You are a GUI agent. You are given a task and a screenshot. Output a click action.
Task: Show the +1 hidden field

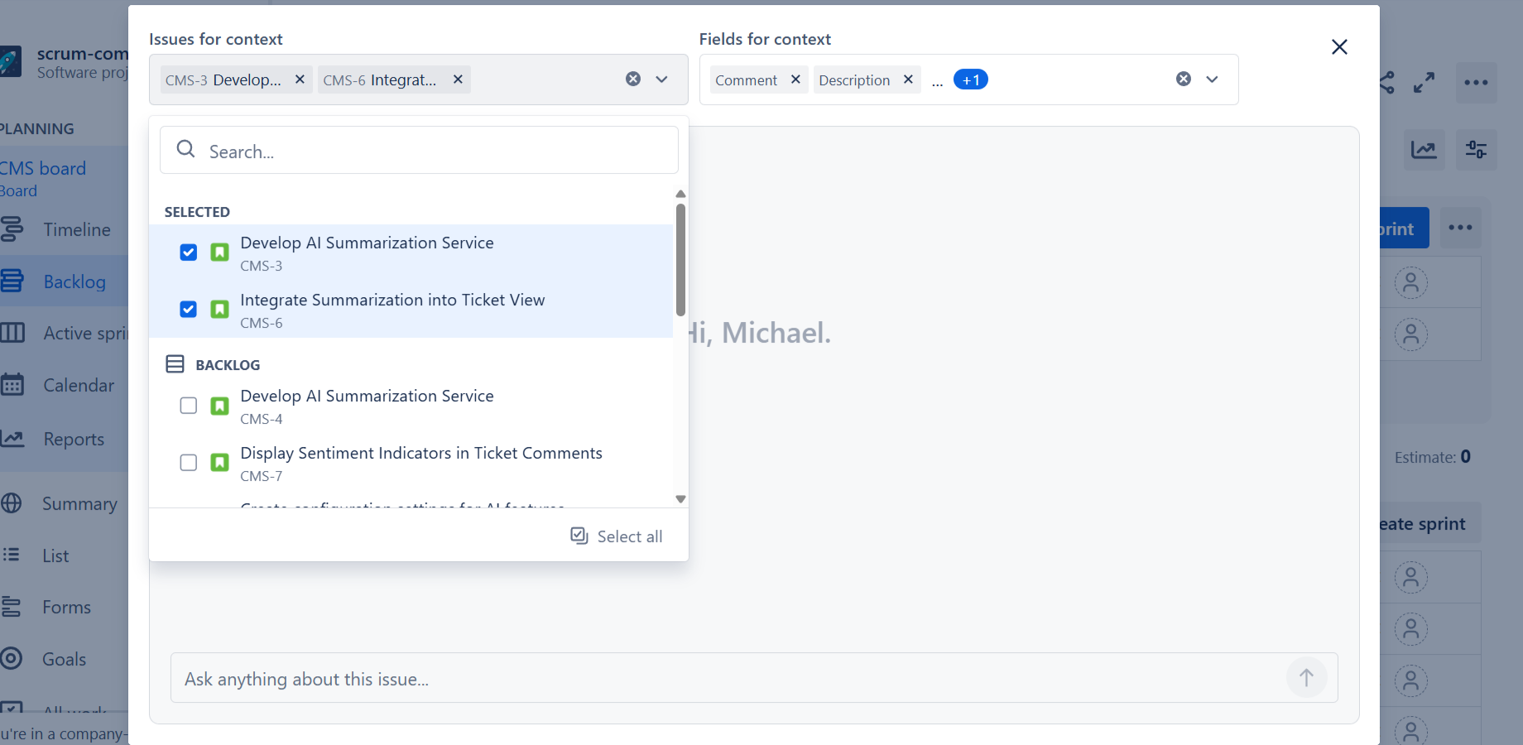click(x=970, y=79)
